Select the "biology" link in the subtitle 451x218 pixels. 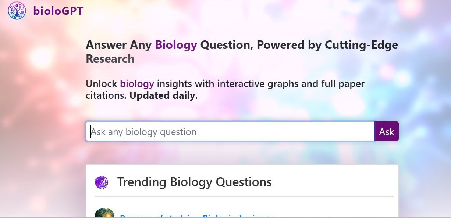tap(137, 84)
